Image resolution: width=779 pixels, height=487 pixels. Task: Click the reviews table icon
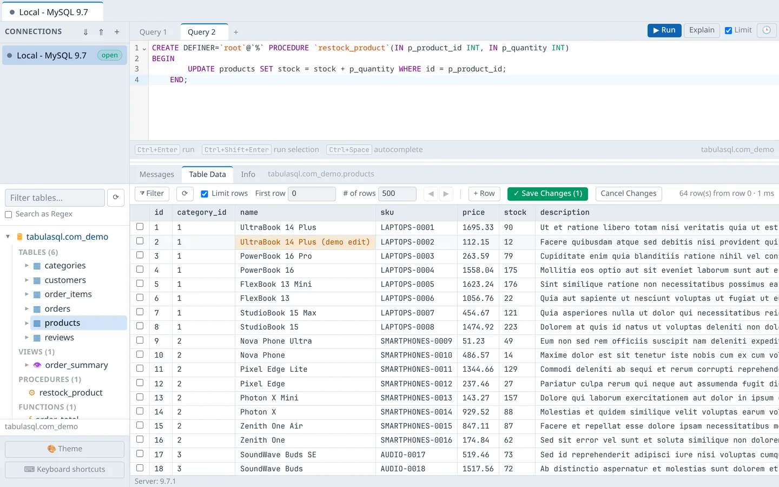pyautogui.click(x=37, y=338)
